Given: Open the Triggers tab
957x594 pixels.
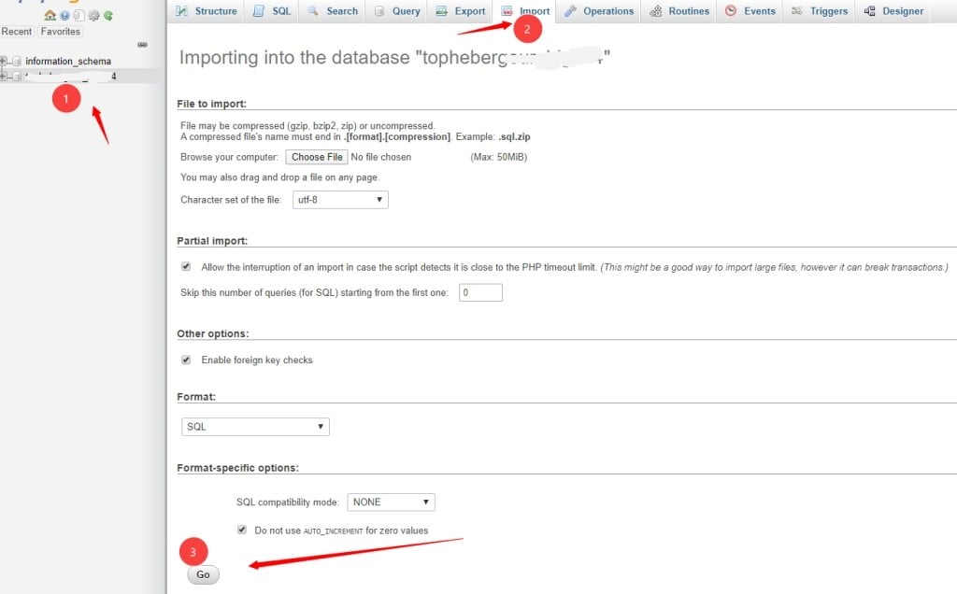Looking at the screenshot, I should 820,11.
